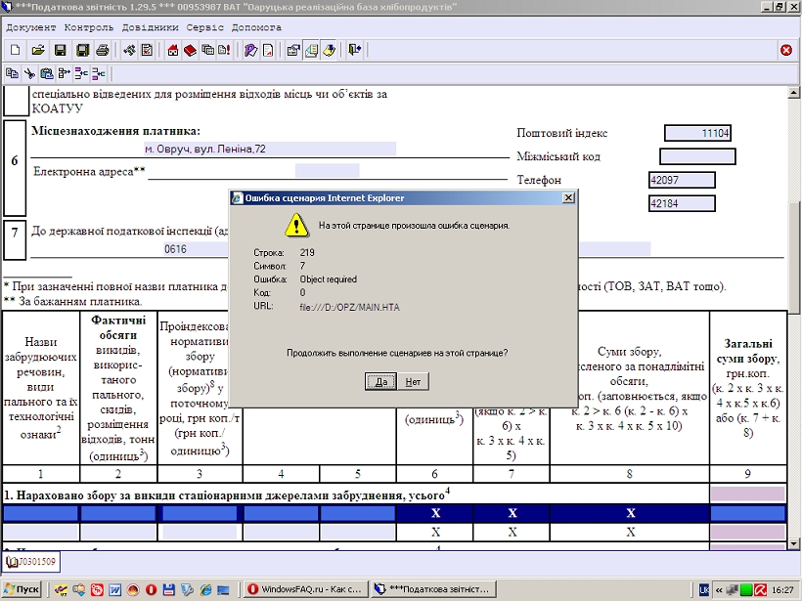Switch to WindowsFAQ.ru taskbar window

[304, 589]
